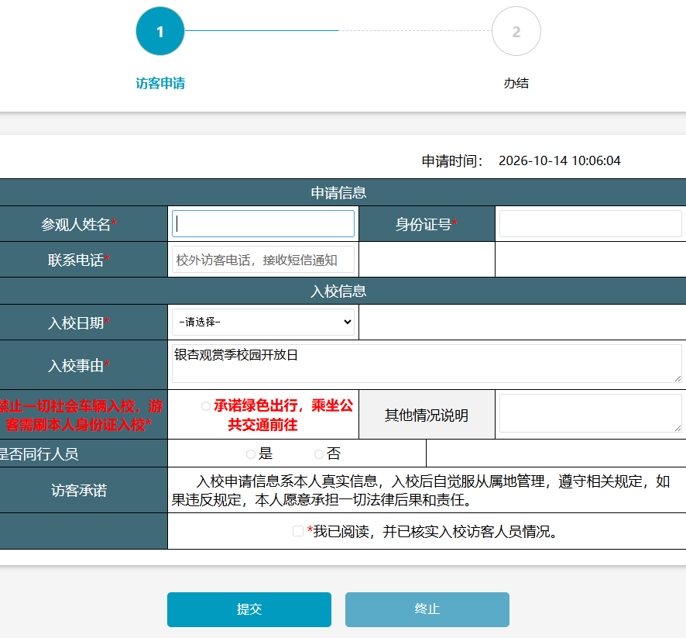Open the 入校日期 date dropdown
Viewport: 686px width, 638px height.
click(x=263, y=322)
